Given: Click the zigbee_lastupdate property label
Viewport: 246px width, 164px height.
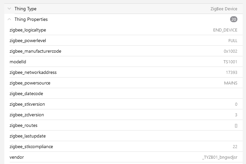Looking at the screenshot, I should coord(27,136).
